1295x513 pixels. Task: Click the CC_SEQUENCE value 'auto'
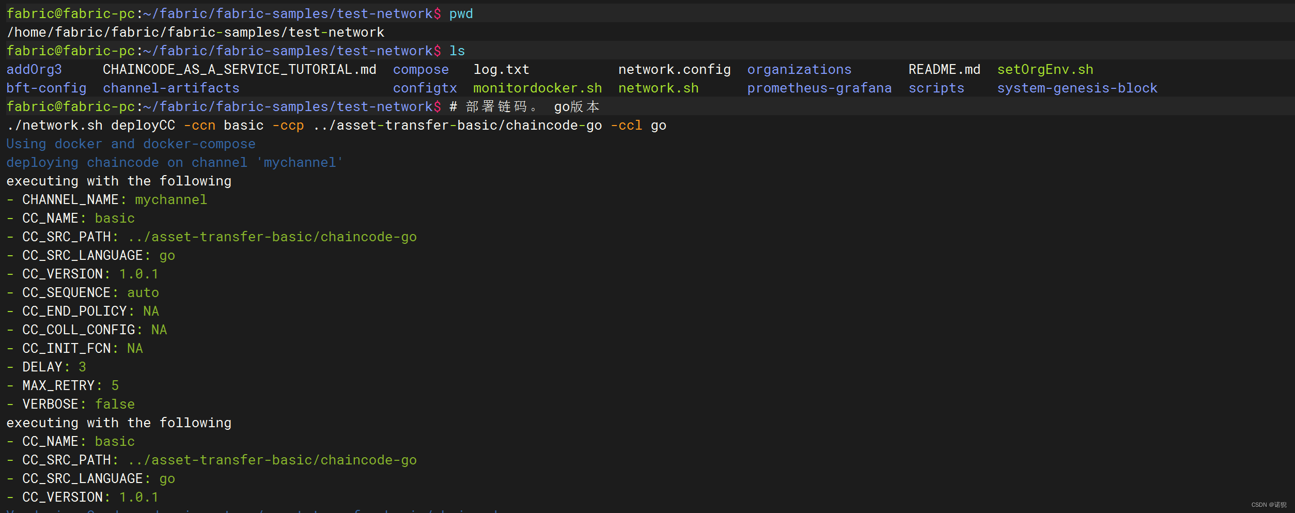tap(143, 293)
